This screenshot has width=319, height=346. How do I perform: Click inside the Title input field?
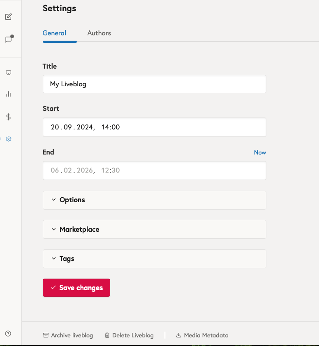tap(154, 84)
